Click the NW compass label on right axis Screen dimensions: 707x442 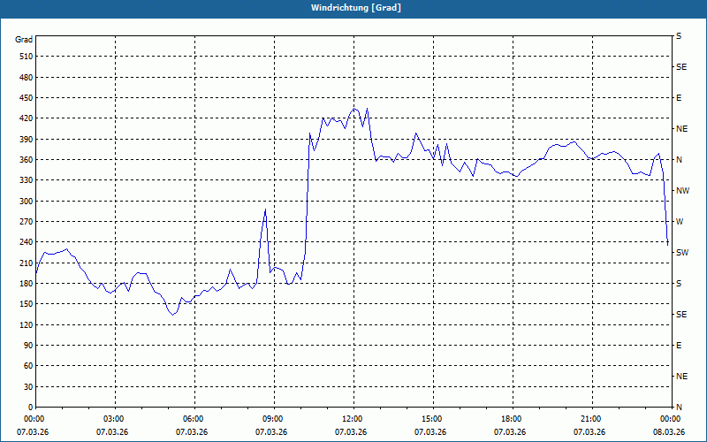pyautogui.click(x=681, y=191)
